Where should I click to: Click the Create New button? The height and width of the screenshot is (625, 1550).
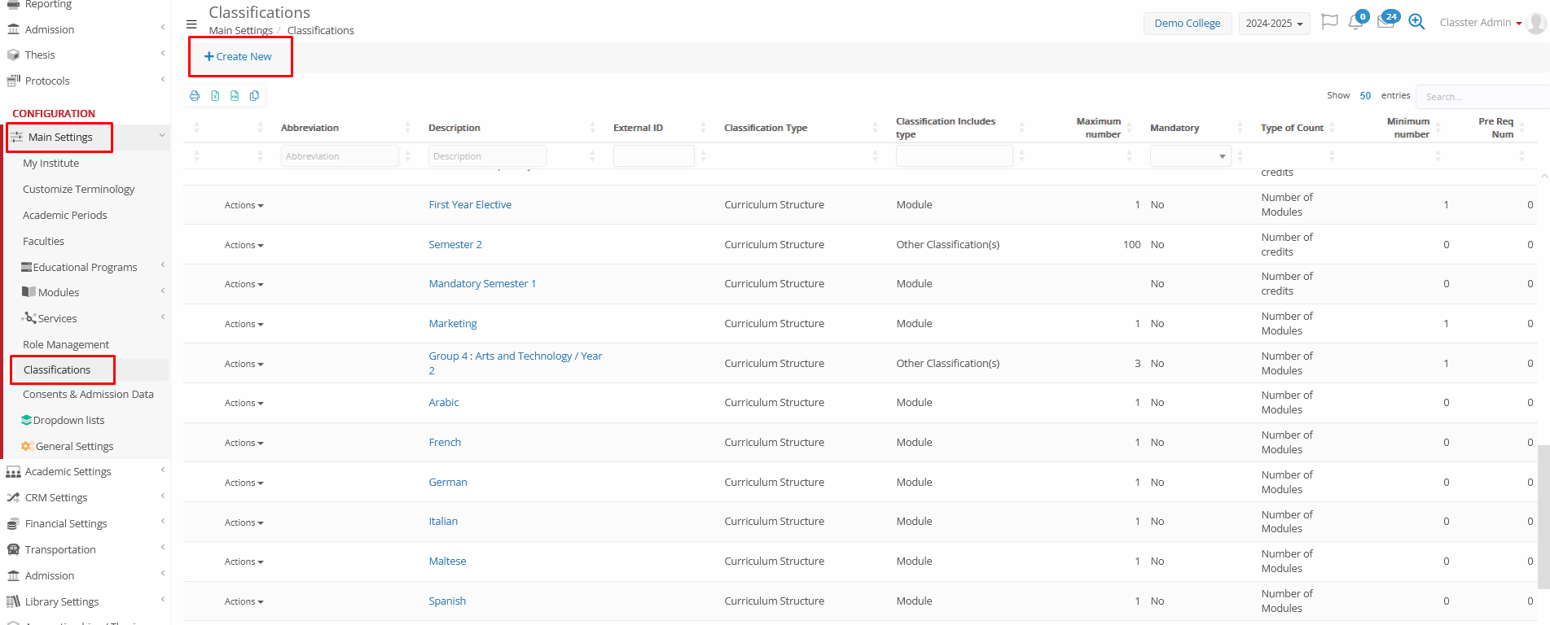click(x=239, y=57)
